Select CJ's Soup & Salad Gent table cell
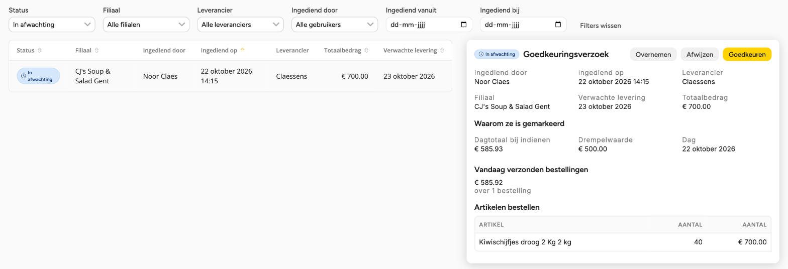This screenshot has width=788, height=269. coord(92,76)
